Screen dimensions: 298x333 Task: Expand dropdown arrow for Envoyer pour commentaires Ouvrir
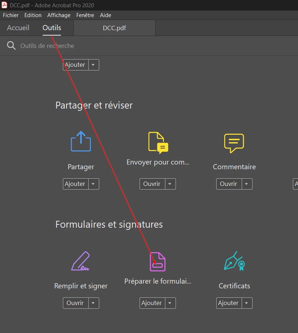170,184
